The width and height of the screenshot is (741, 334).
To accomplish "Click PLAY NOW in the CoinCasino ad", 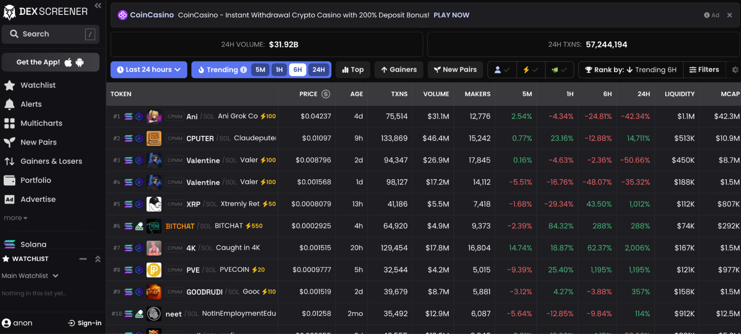I will click(451, 15).
